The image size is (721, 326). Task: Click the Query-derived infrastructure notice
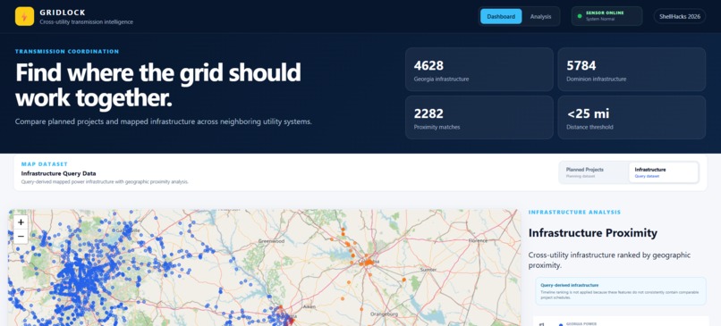coord(621,290)
